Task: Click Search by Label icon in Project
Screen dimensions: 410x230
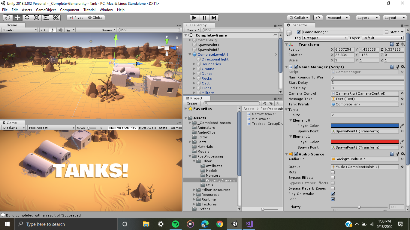Action: 271,103
